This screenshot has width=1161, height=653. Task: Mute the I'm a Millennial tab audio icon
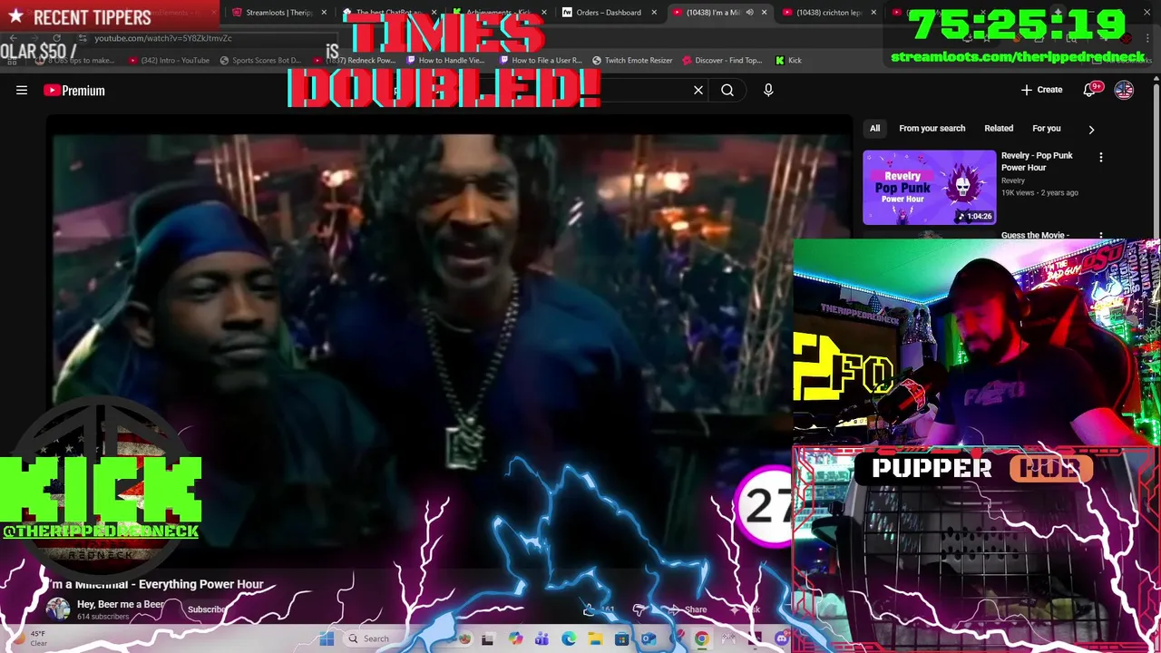point(749,13)
